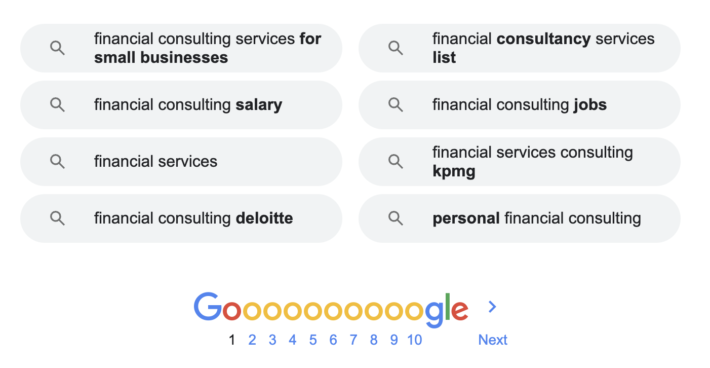
Task: Open 'financial consulting salary' related search
Action: point(188,105)
